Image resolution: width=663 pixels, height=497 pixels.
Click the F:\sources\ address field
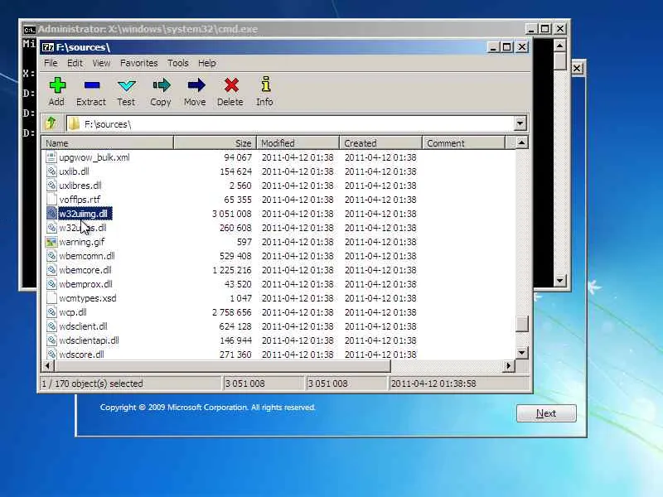point(290,123)
